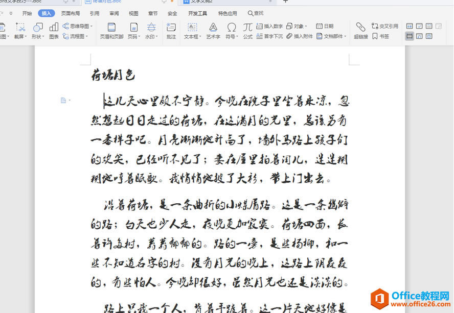The height and width of the screenshot is (313, 454).
Task: Switch to the 开发工具 tab
Action: pos(197,13)
